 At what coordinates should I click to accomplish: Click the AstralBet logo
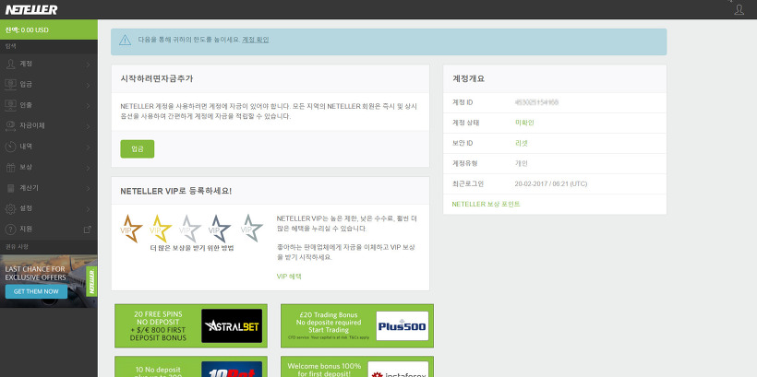coord(232,326)
